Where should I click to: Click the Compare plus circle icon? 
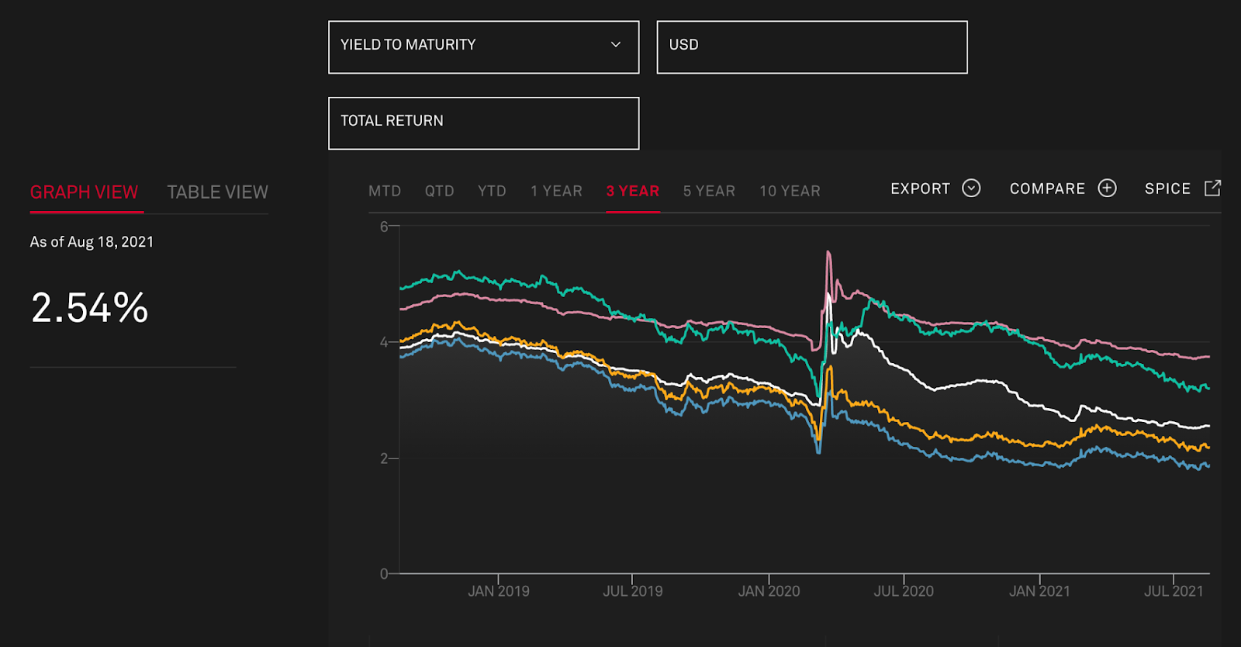(1107, 188)
